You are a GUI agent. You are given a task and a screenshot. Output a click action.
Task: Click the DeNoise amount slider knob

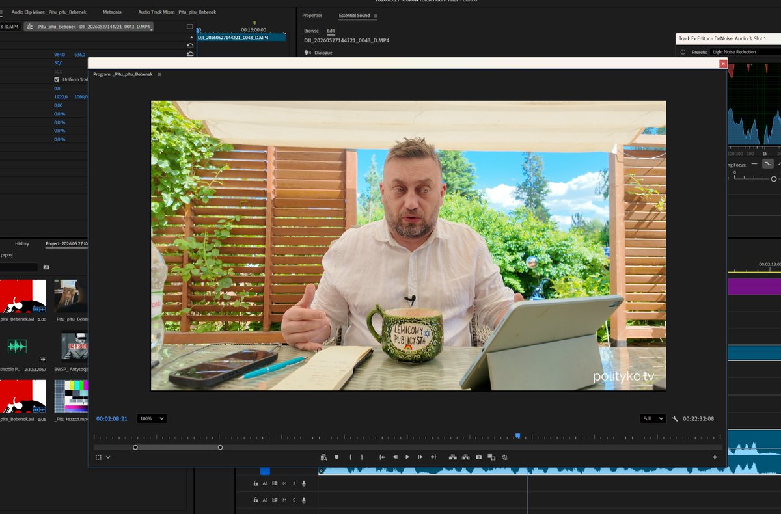click(x=774, y=178)
